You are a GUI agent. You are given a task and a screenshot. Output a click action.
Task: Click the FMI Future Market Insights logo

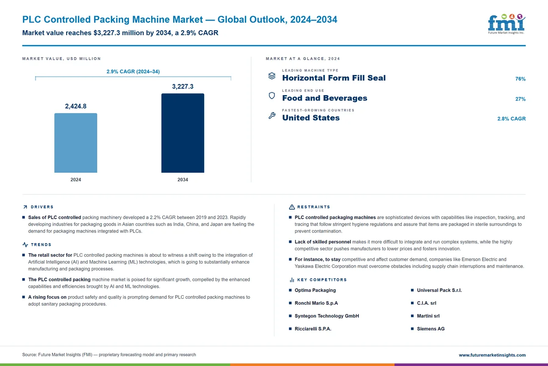click(506, 24)
